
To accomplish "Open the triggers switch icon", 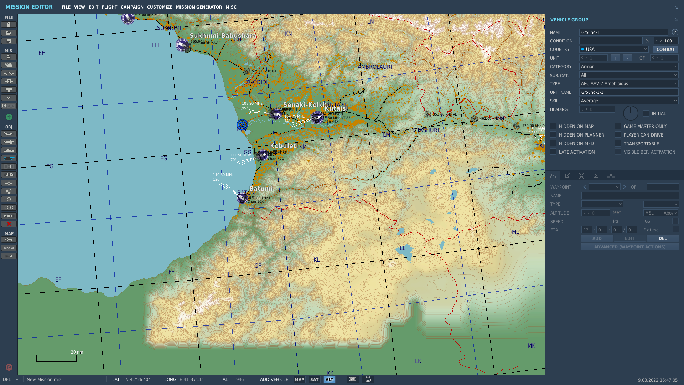I will click(9, 73).
